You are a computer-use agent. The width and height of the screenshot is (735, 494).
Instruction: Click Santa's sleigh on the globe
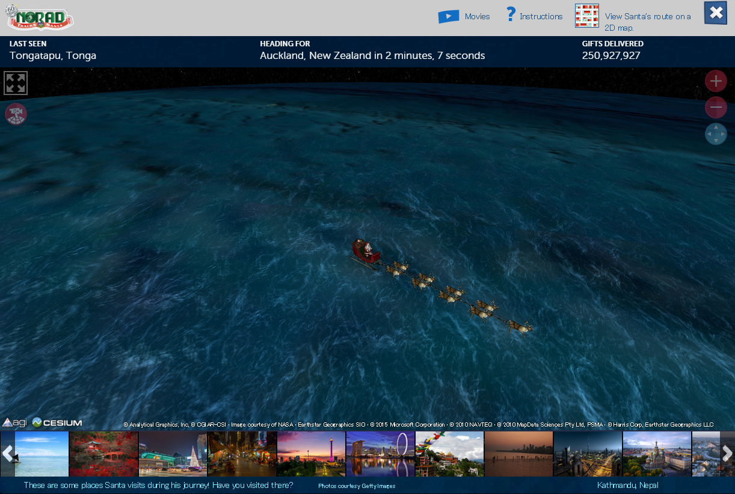click(x=366, y=252)
